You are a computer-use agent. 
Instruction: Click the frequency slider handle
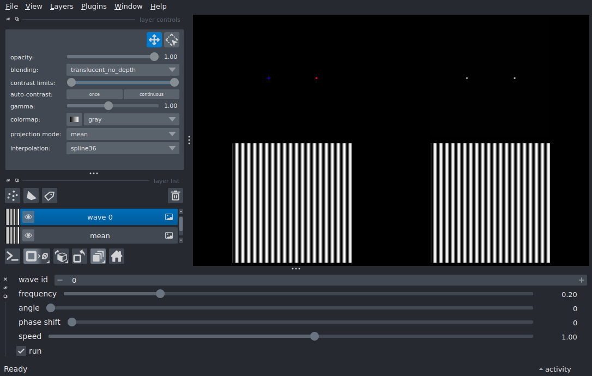pyautogui.click(x=160, y=294)
